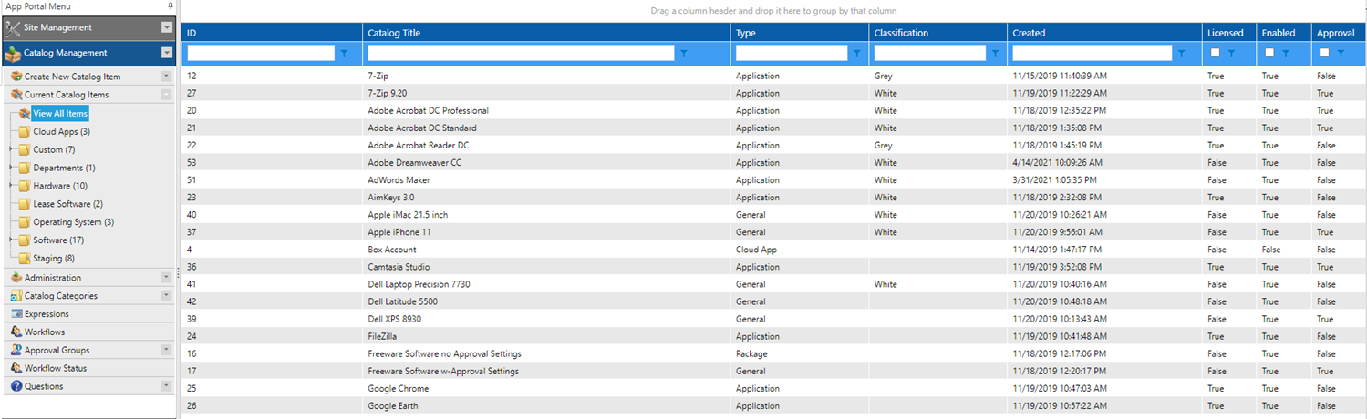Click the Classification column filter icon
Image resolution: width=1367 pixels, height=419 pixels.
tap(995, 54)
